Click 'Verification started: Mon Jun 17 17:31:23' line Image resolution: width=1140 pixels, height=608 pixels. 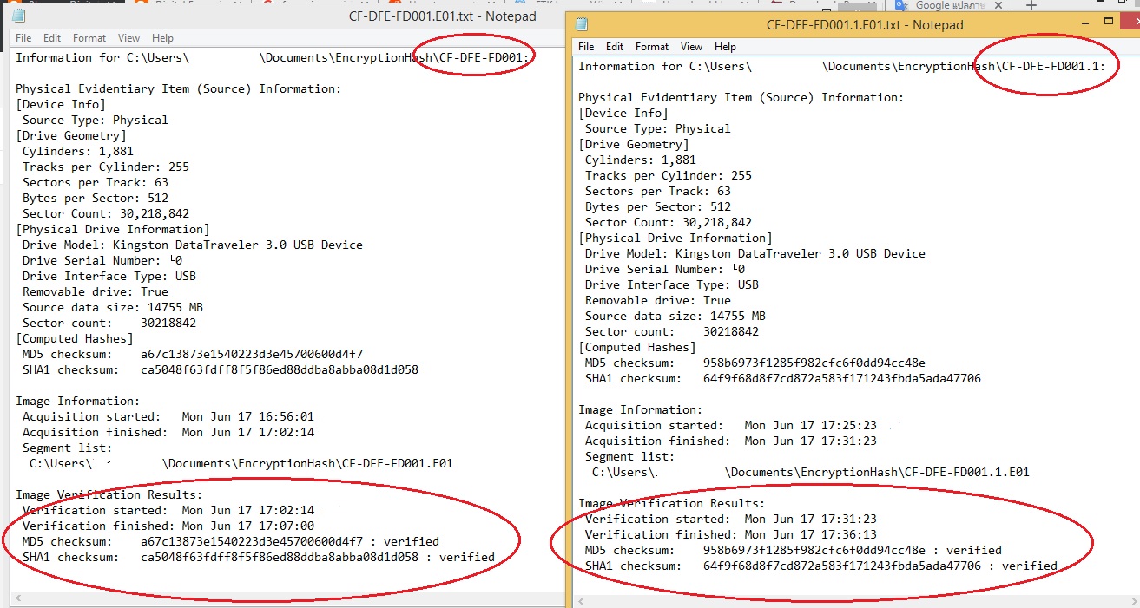731,519
